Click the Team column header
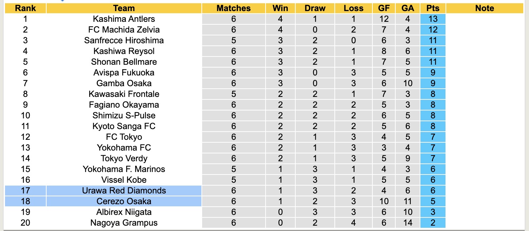The width and height of the screenshot is (529, 231). (x=124, y=8)
